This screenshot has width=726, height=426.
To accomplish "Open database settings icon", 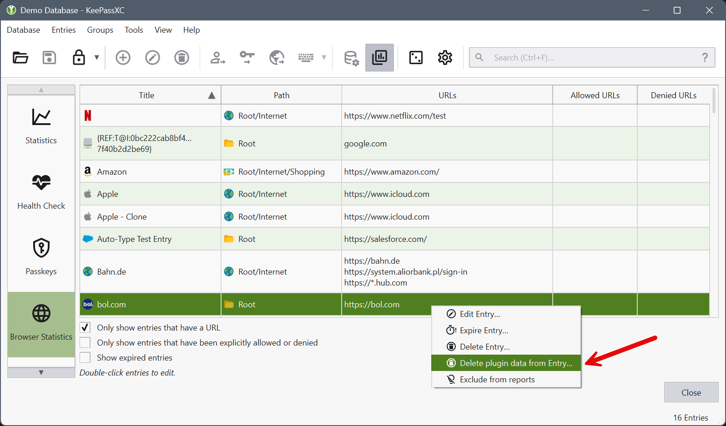I will click(x=351, y=58).
